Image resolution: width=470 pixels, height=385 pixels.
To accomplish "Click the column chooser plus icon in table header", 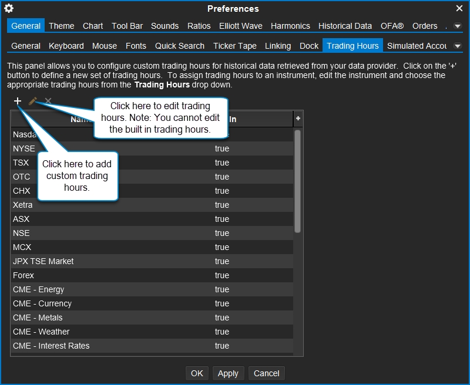I will 298,119.
